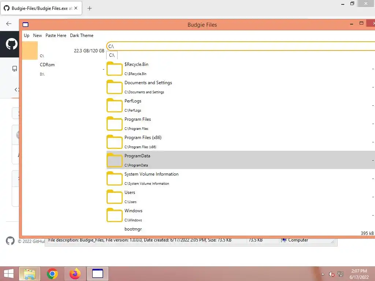This screenshot has width=375, height=281.
Task: Launch Google Chrome from the taskbar
Action: coord(52,274)
